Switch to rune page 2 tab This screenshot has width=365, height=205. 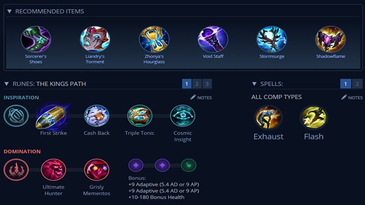[x=197, y=84]
